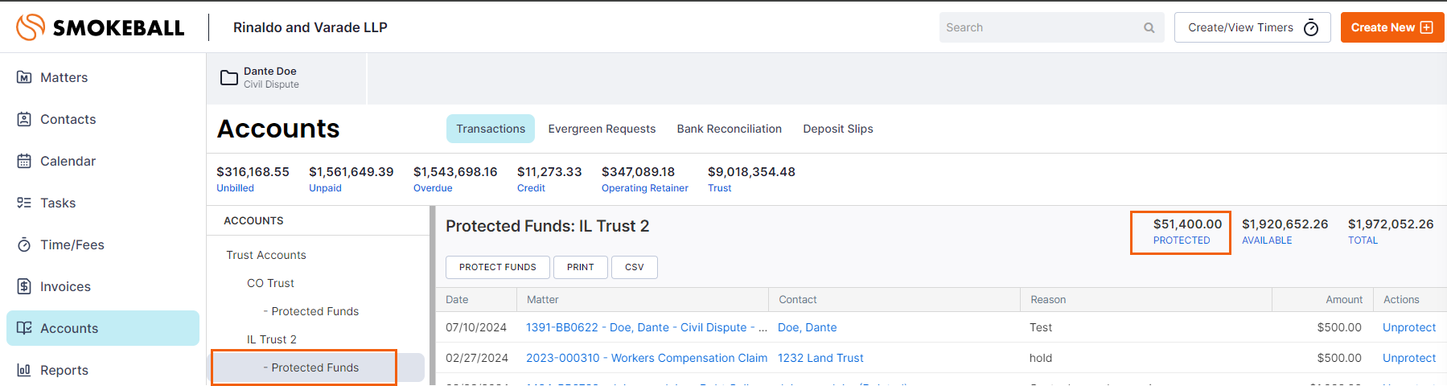The width and height of the screenshot is (1447, 386).
Task: Click the Contacts sidebar icon
Action: point(24,119)
